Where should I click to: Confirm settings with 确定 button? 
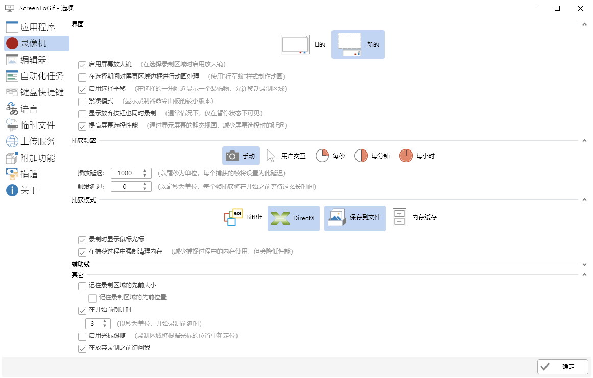tap(563, 367)
